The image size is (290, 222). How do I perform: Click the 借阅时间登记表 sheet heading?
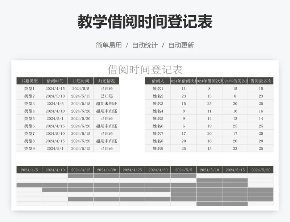click(x=145, y=70)
